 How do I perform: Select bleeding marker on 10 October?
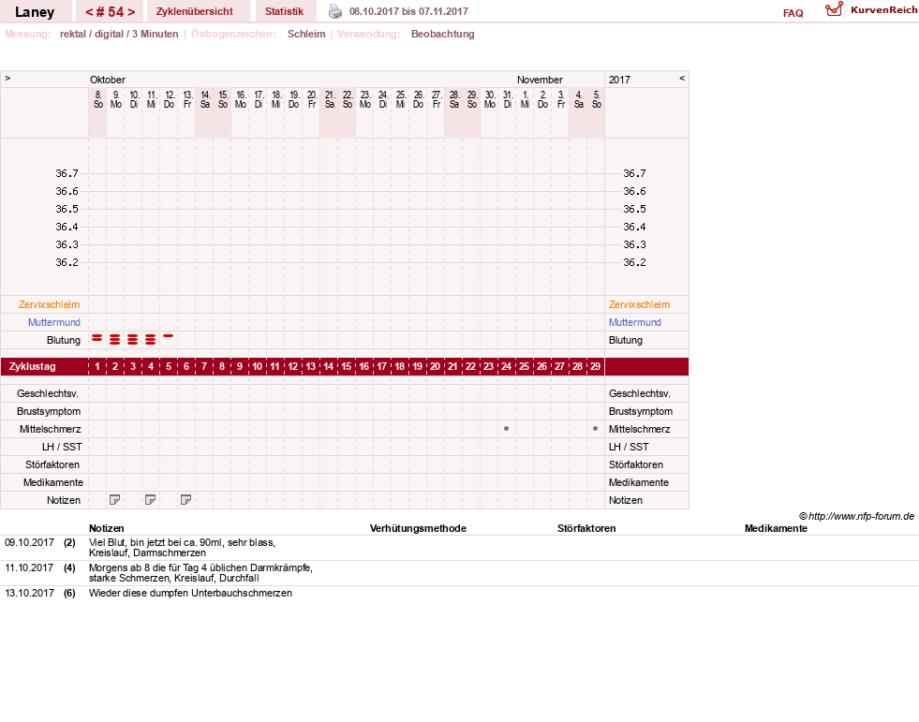[x=132, y=339]
